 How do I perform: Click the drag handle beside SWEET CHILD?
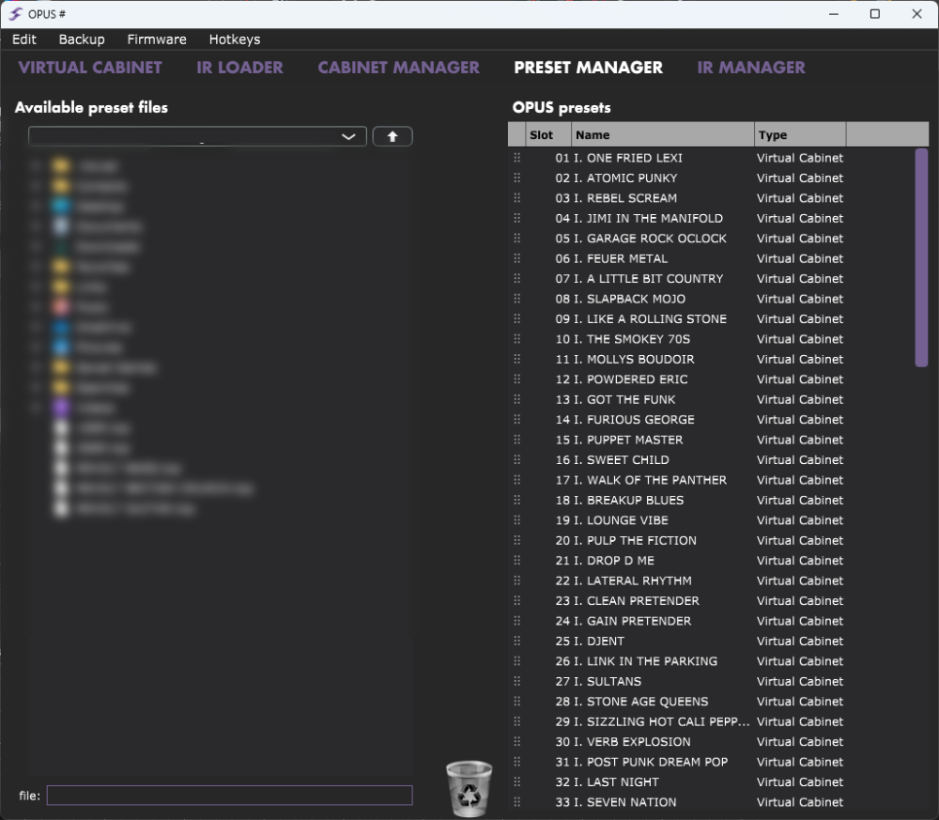point(516,460)
